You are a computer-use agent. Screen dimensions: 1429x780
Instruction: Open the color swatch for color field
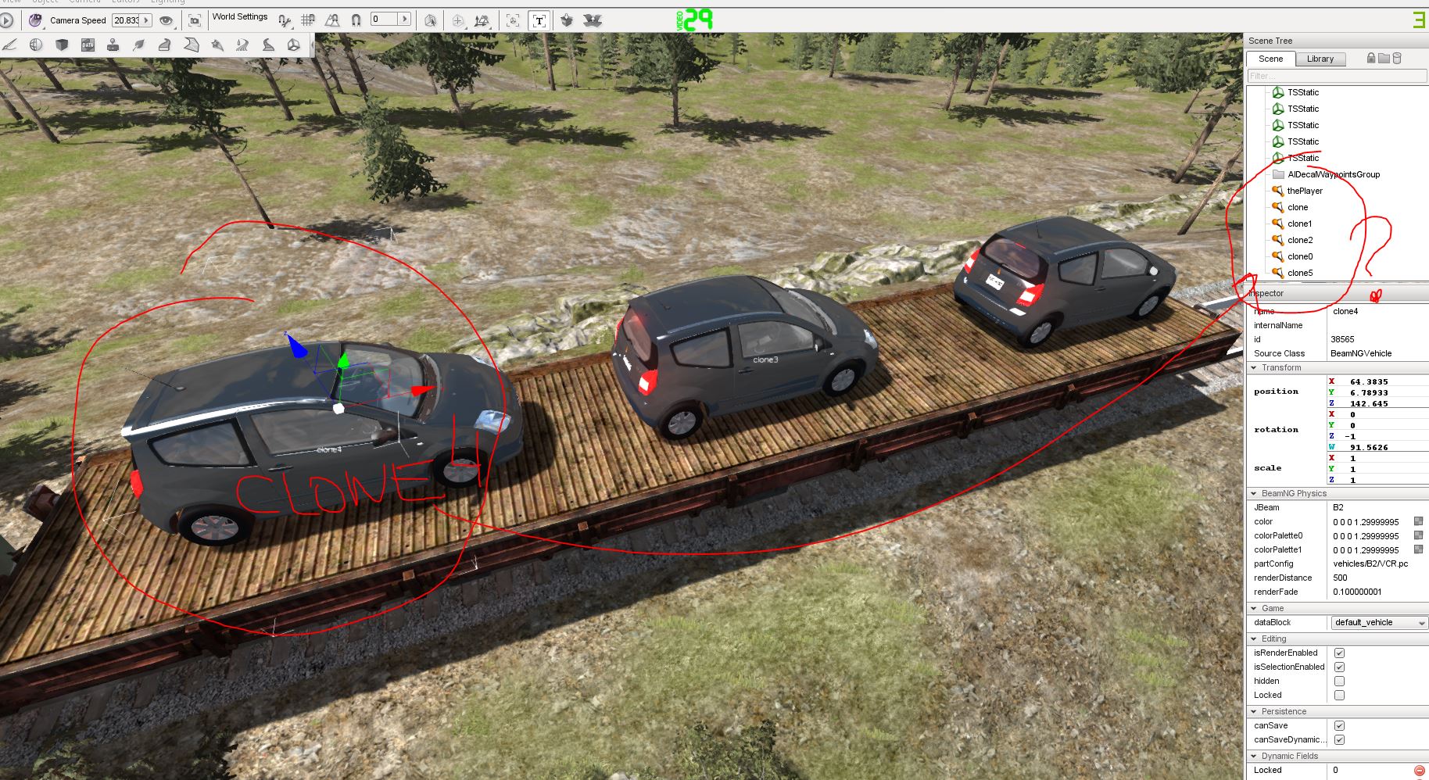[x=1418, y=521]
